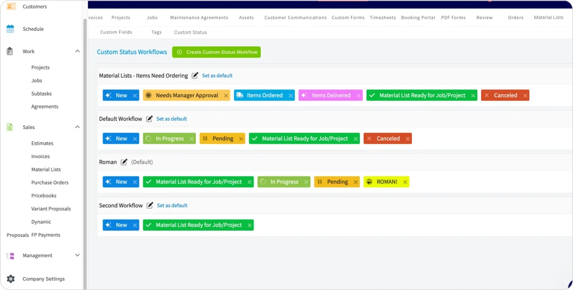
Task: Open FP Payments in sidebar
Action: [x=46, y=235]
